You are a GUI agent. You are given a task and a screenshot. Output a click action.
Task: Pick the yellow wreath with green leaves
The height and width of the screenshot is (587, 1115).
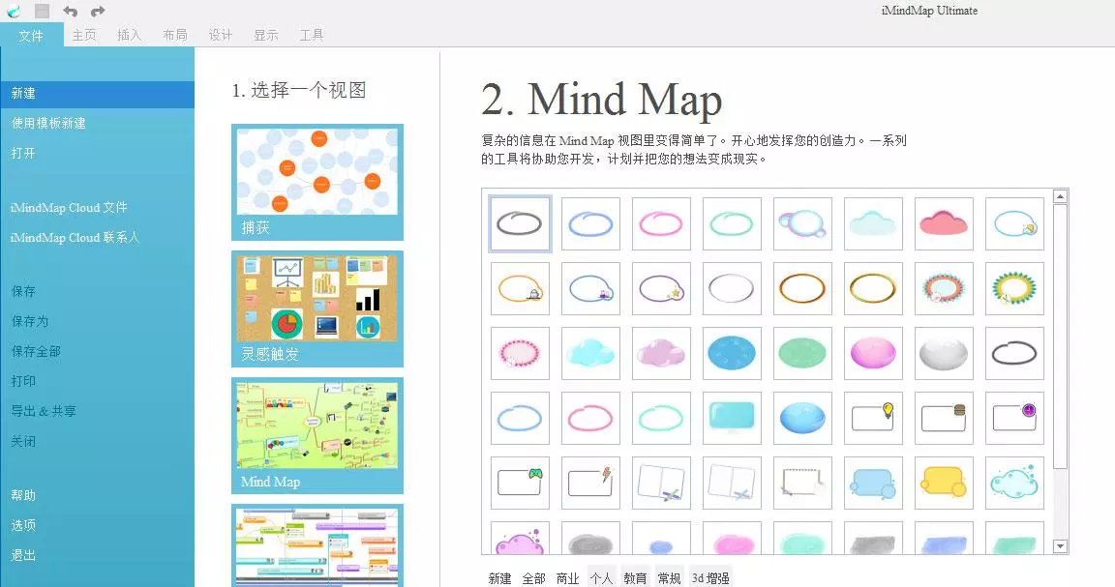pos(1014,288)
